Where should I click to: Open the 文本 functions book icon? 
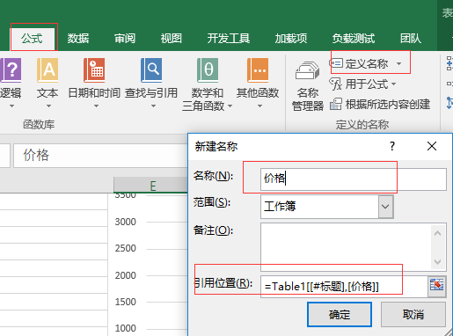click(47, 70)
